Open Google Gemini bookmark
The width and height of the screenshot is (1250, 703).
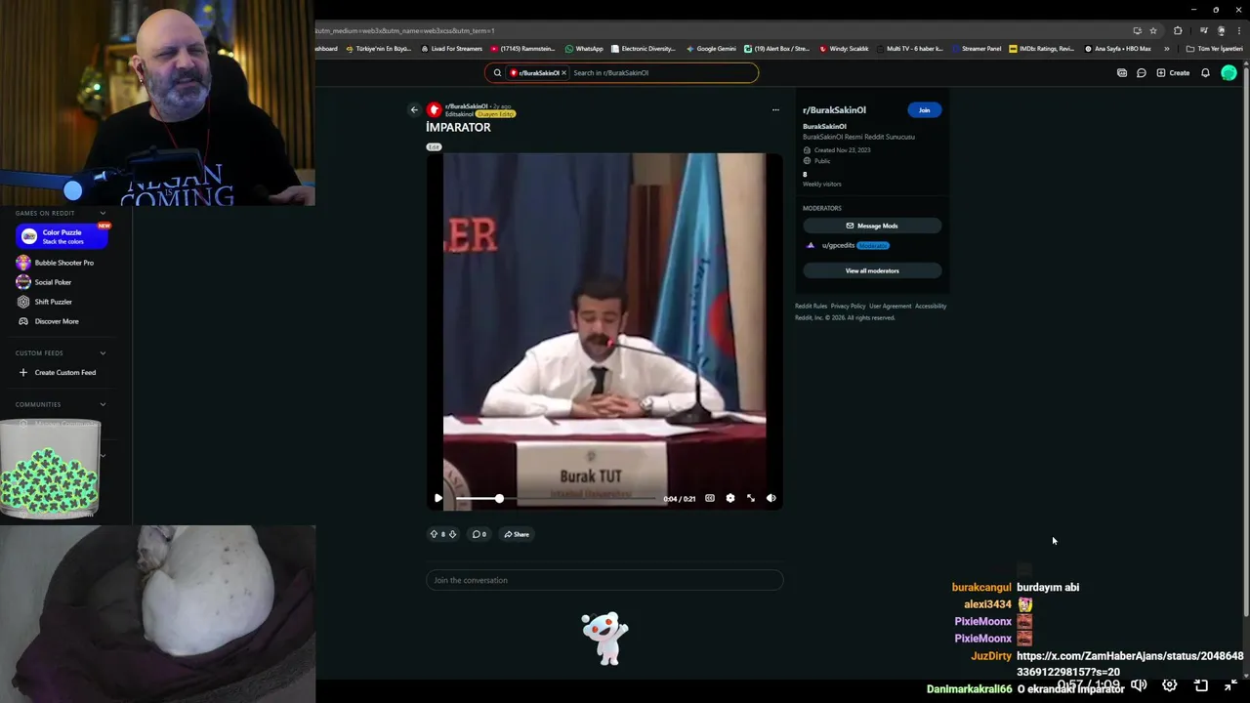711,48
